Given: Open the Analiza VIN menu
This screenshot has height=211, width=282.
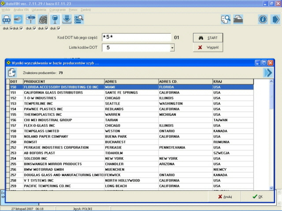Looking at the screenshot, I should 20,9.
